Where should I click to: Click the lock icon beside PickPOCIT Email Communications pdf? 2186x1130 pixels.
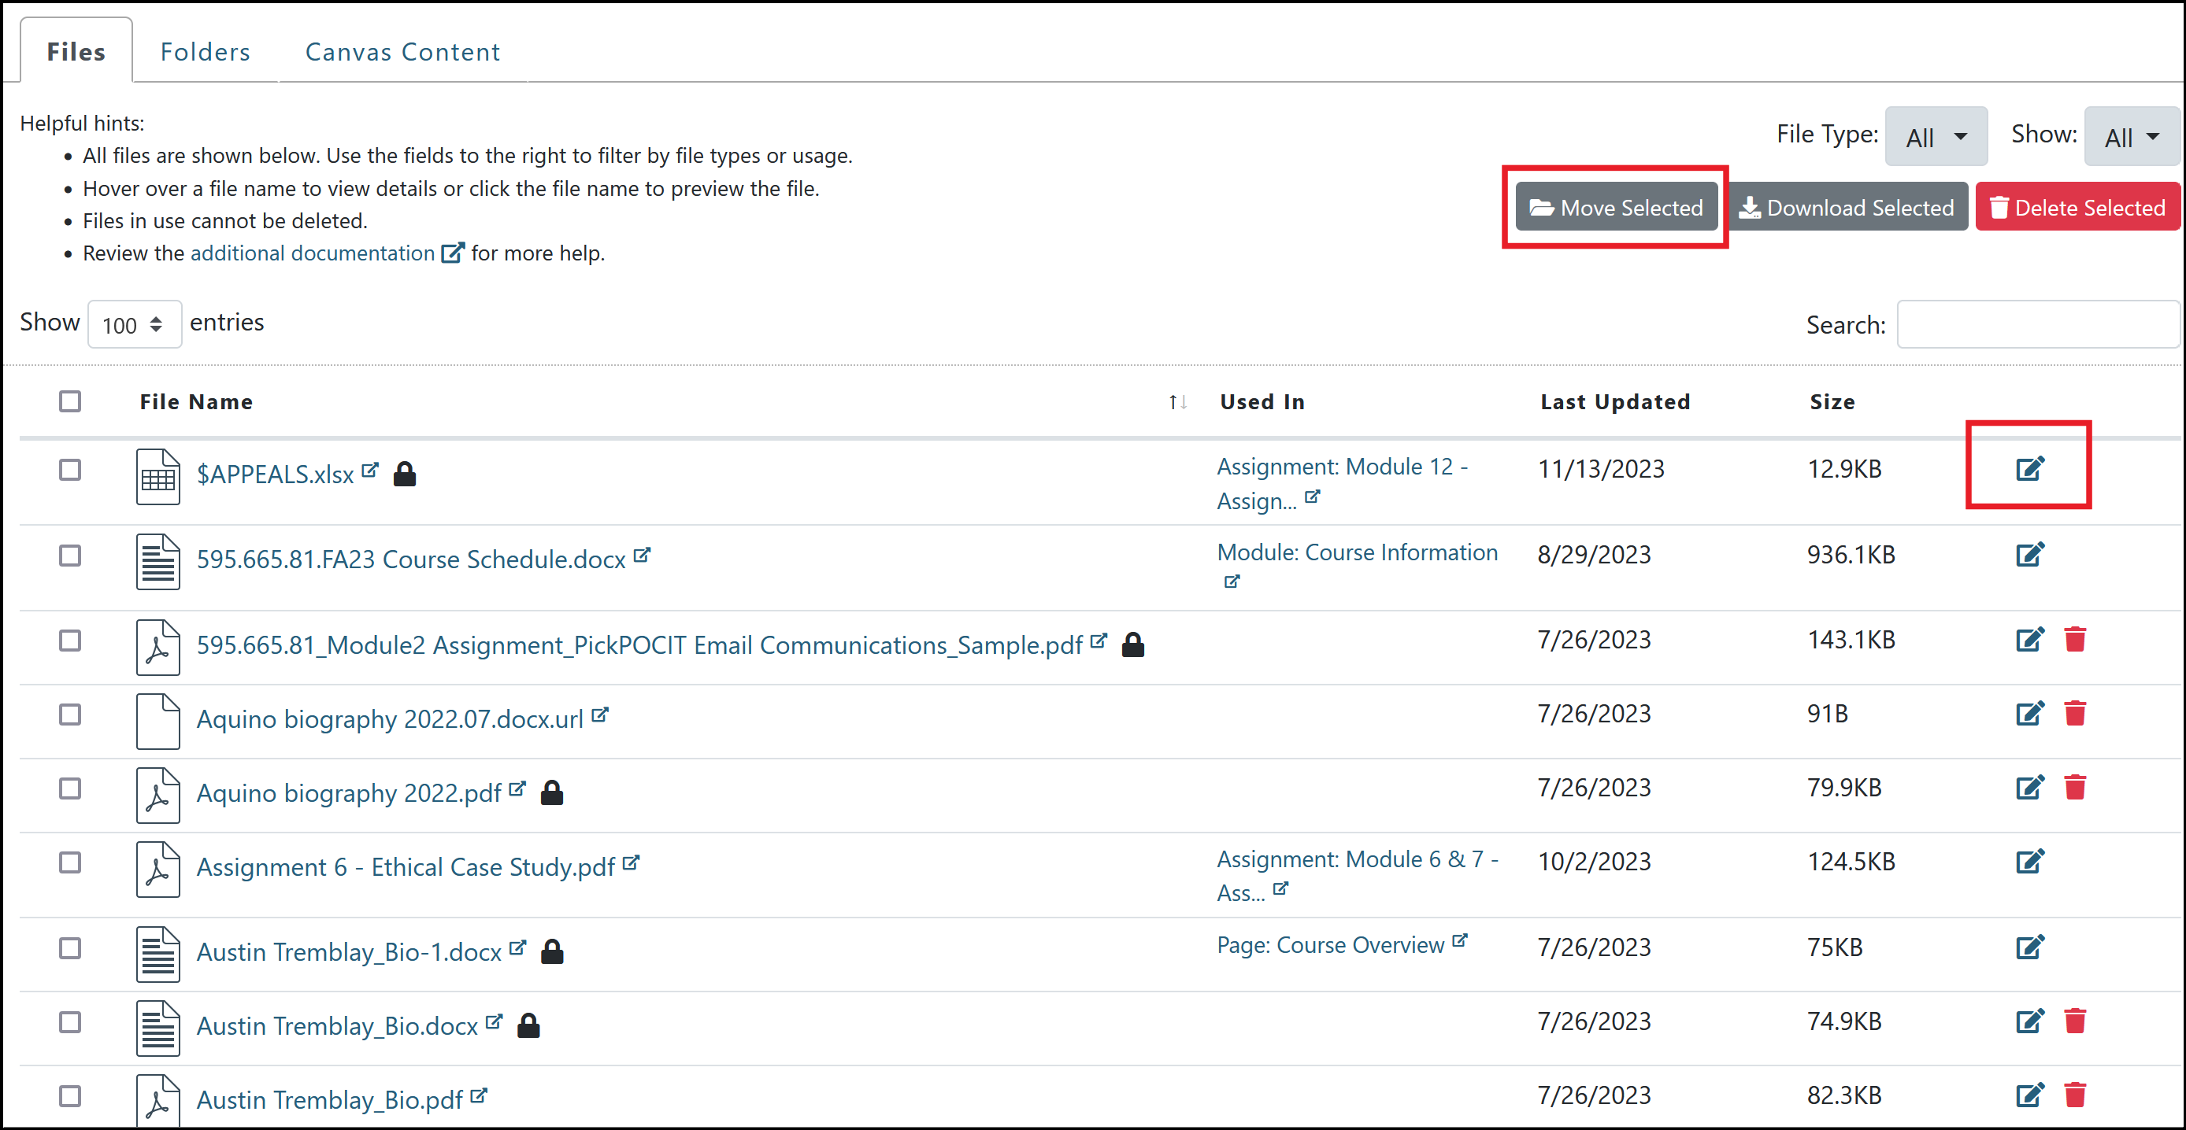pos(1133,645)
